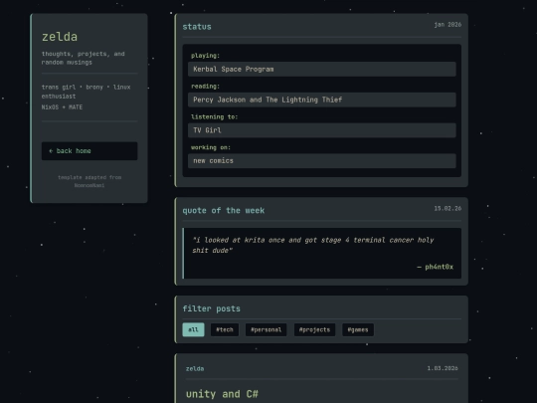Open the unity and C# post title
This screenshot has width=537, height=403.
(222, 394)
